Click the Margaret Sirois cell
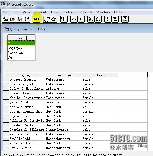The image size is (153, 156). tap(27, 134)
